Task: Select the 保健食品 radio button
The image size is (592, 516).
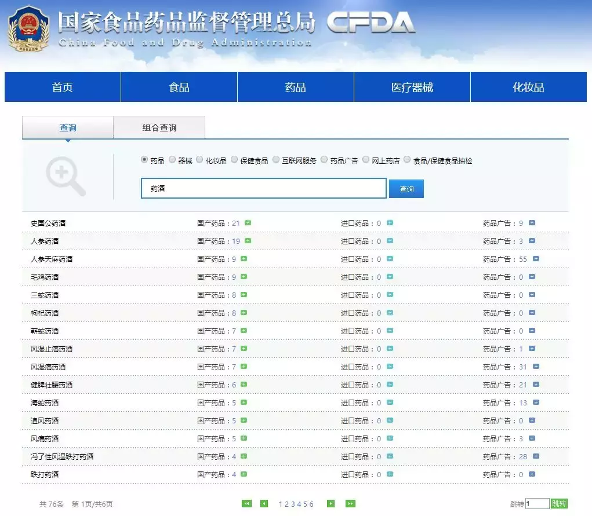Action: point(234,160)
